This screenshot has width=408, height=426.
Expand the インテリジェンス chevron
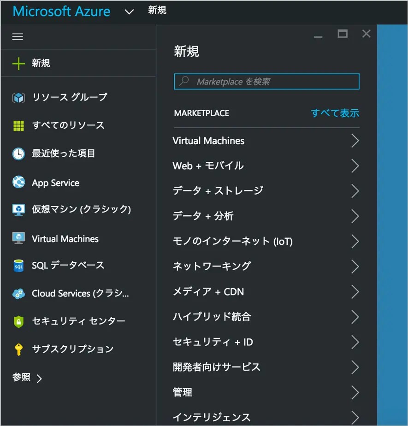click(x=355, y=417)
